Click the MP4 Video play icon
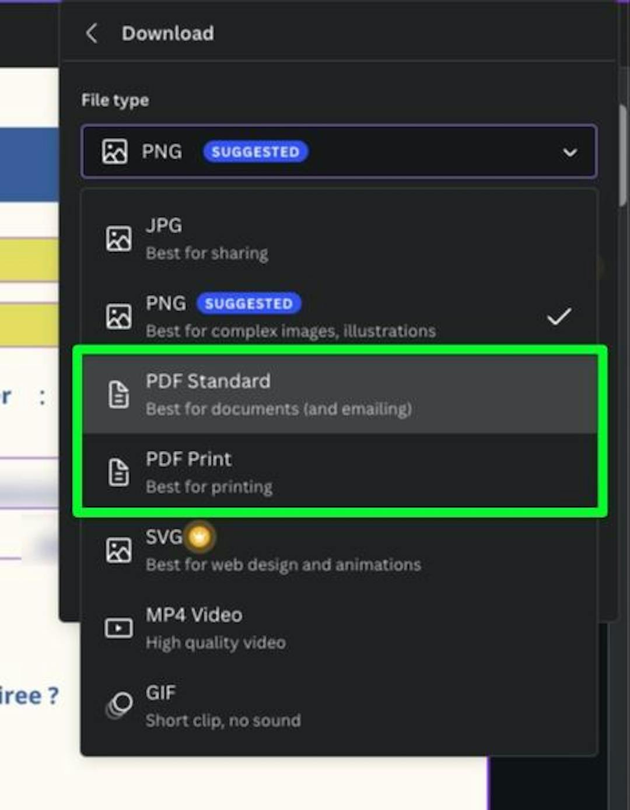Screen dimensions: 630x810 (118, 627)
